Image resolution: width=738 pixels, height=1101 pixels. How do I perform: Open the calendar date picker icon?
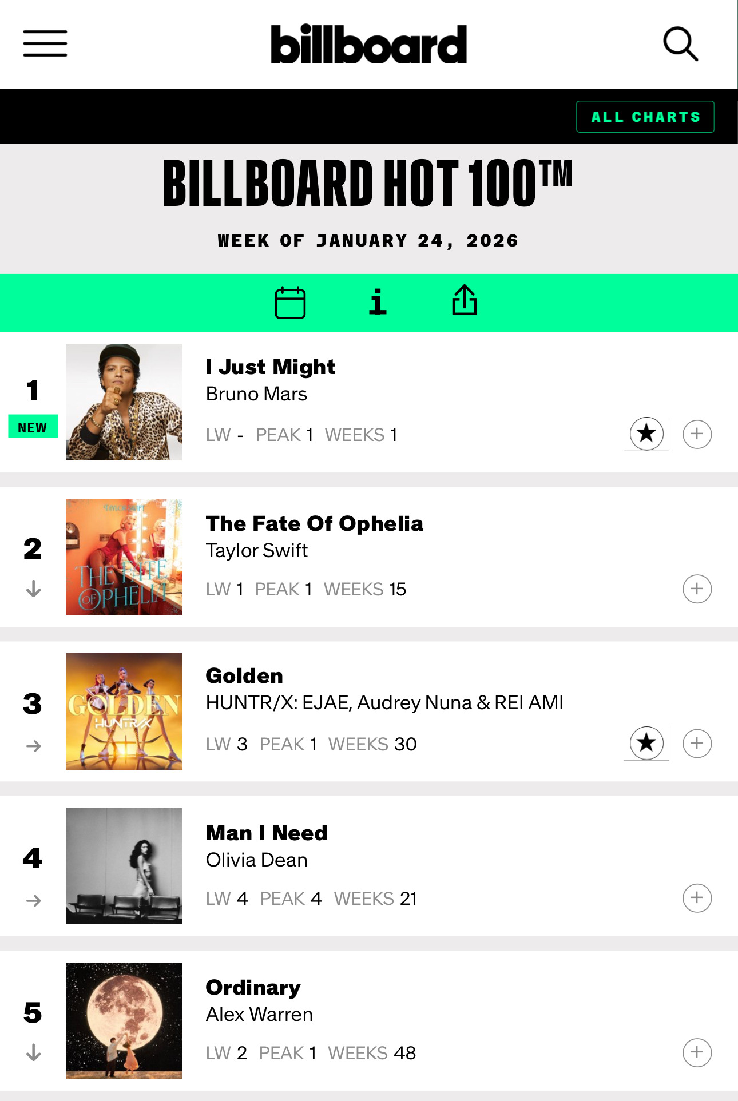click(x=290, y=302)
